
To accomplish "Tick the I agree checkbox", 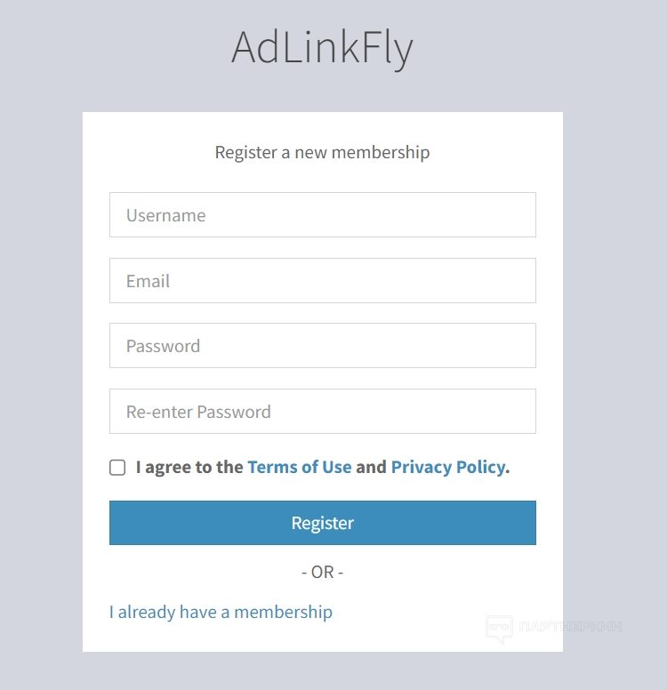I will (x=117, y=468).
